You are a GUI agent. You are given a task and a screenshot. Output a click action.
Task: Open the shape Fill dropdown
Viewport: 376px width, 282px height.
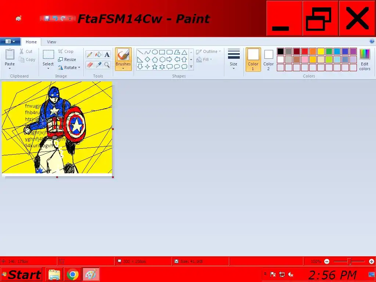coord(204,59)
